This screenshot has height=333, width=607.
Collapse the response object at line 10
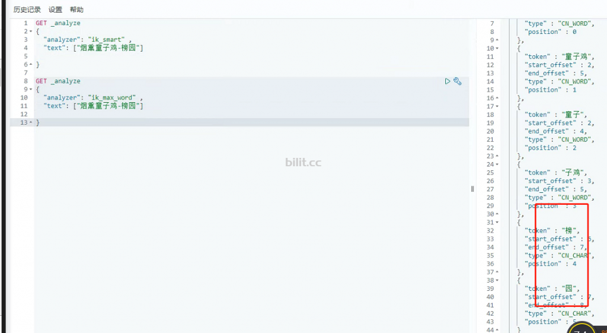click(497, 49)
